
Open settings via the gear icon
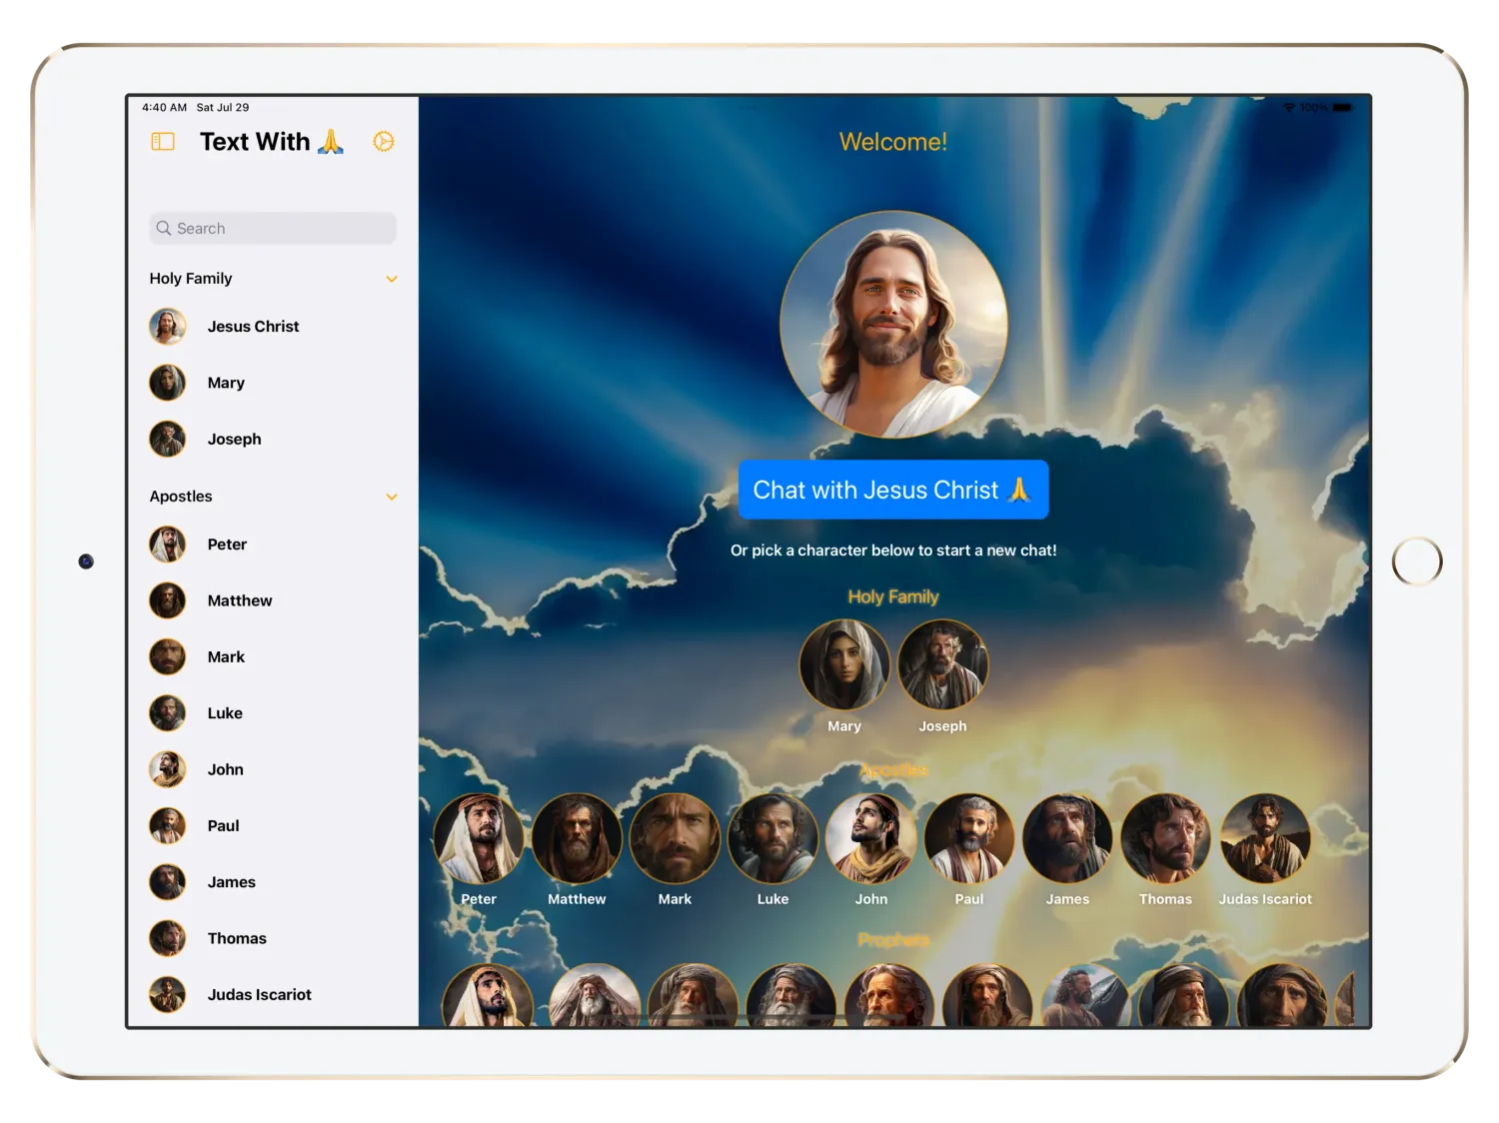tap(383, 141)
